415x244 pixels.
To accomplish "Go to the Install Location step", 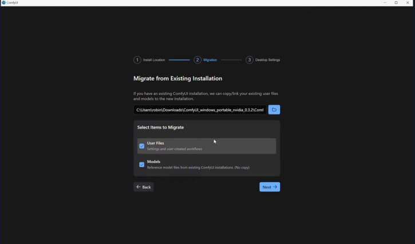I will [x=154, y=60].
